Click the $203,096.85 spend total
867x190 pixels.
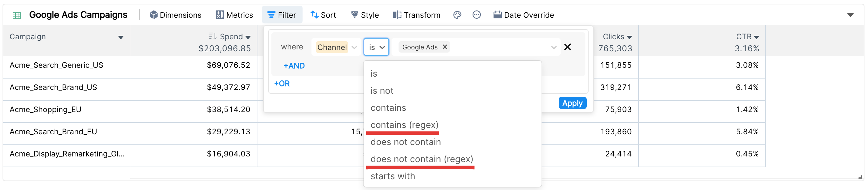click(224, 48)
